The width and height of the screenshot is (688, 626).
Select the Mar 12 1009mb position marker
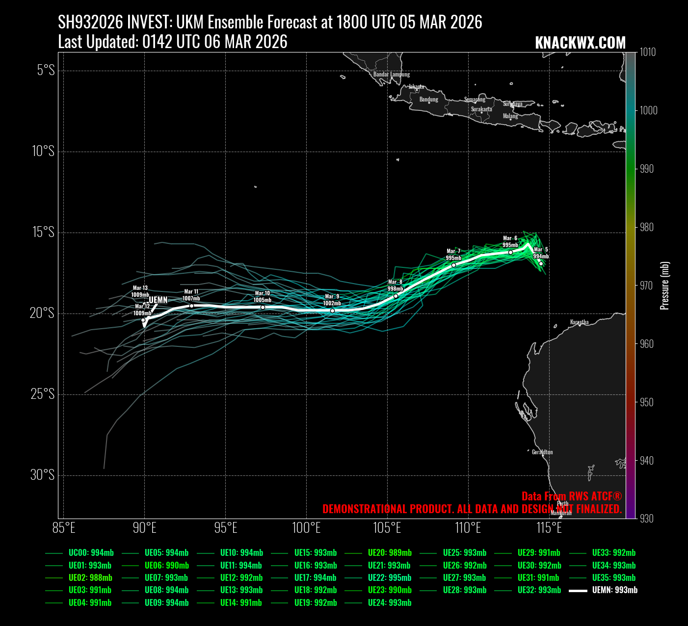[143, 320]
